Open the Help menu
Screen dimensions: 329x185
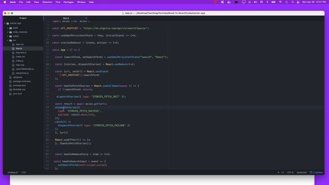coord(92,2)
